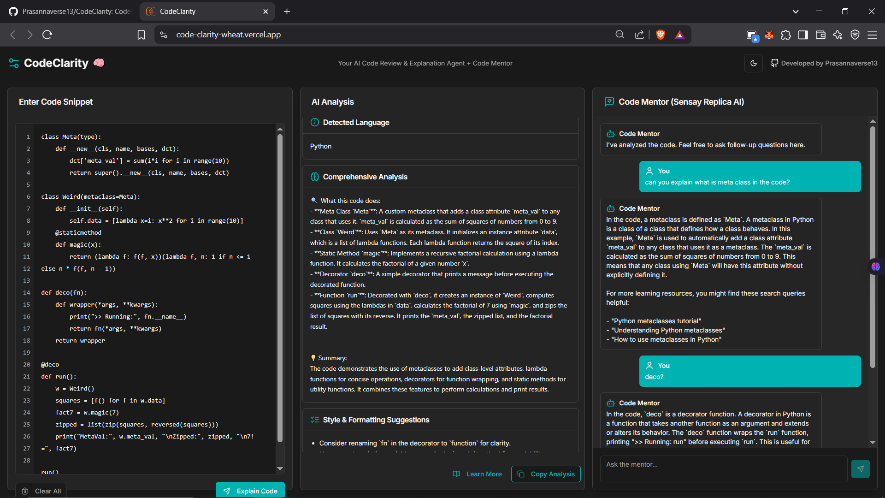
Task: Open Brave Rewards via BAT triangle icon
Action: (x=680, y=35)
